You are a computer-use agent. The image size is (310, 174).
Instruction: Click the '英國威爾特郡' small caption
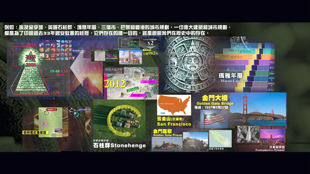(101, 141)
